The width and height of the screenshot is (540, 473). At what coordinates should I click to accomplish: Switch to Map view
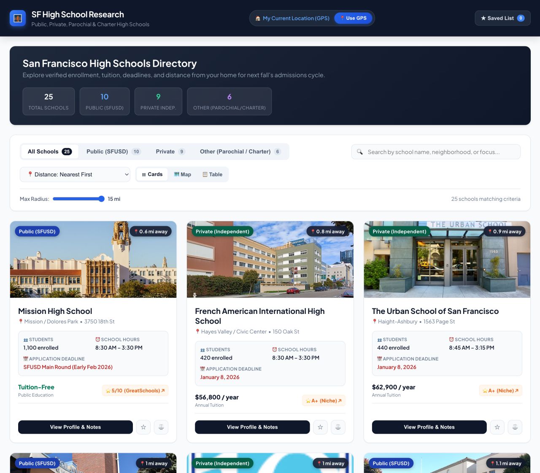click(x=183, y=174)
